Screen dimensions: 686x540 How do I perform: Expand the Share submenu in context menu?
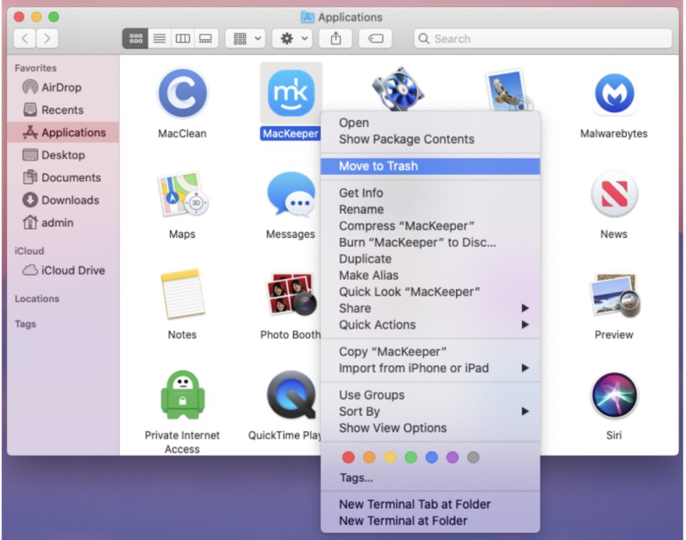coord(431,308)
